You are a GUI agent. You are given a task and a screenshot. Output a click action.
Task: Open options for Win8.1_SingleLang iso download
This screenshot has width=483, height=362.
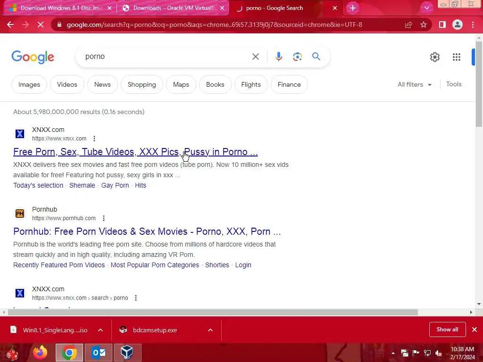[x=100, y=330]
